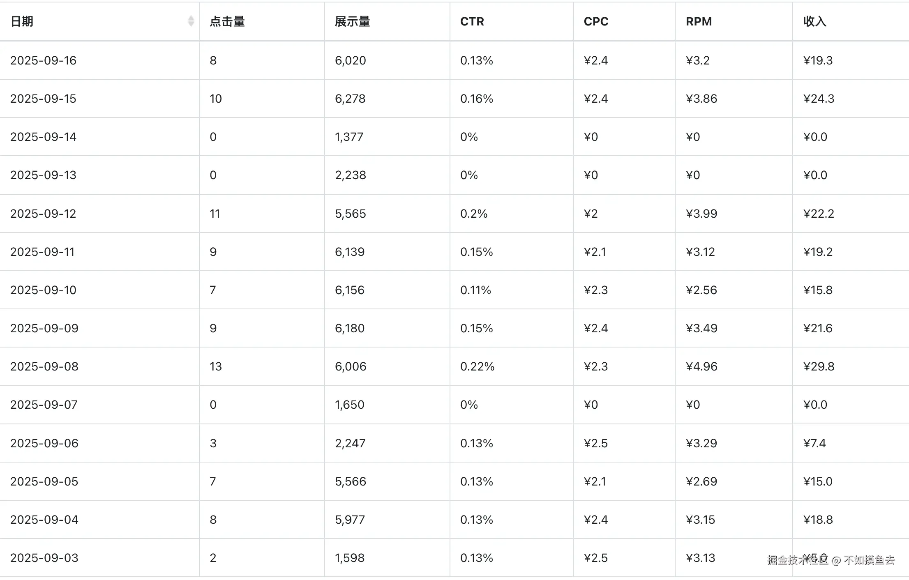
Task: Click the 掘金技术社区 watermark text
Action: coord(798,560)
